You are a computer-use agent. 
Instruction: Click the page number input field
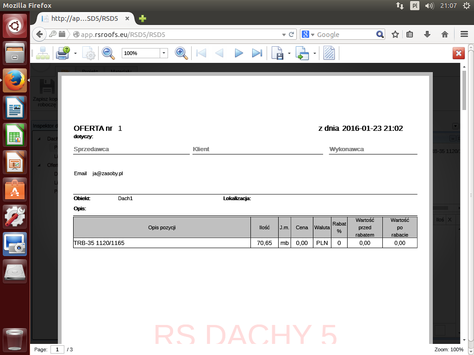[x=57, y=349]
